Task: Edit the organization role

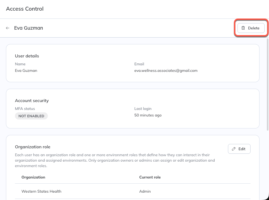Action: (x=239, y=149)
